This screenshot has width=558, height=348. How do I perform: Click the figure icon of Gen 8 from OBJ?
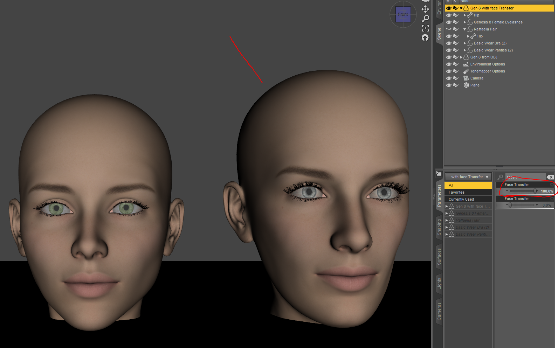pyautogui.click(x=466, y=57)
